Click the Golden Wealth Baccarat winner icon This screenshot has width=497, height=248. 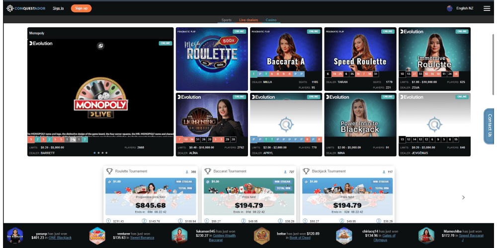[x=179, y=235]
